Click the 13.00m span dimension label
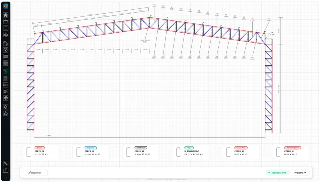319x182 pixels. tap(48, 135)
